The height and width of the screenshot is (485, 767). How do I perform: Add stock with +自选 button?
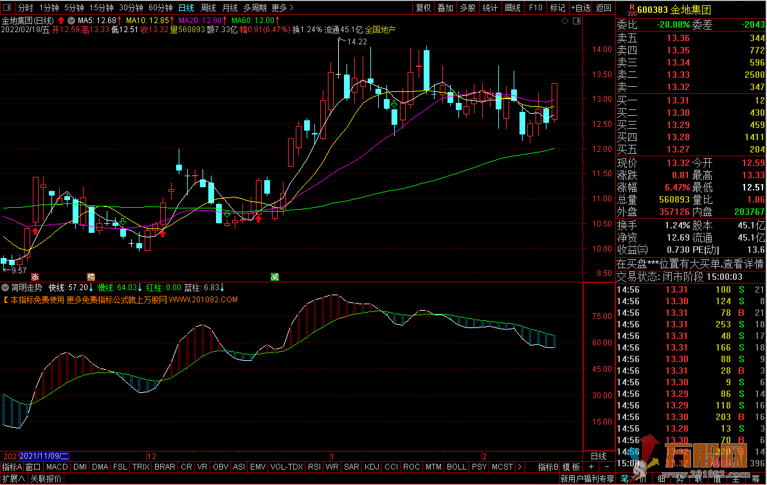pos(581,8)
